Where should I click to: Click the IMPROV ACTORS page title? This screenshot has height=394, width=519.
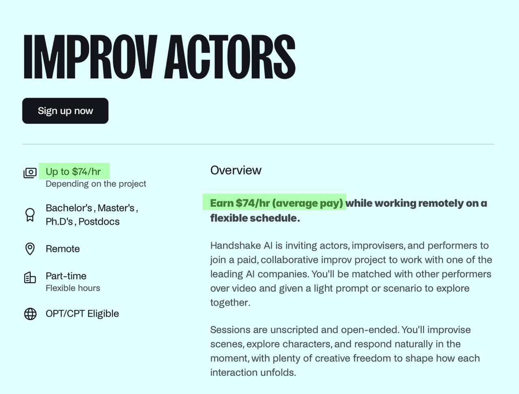[x=159, y=57]
